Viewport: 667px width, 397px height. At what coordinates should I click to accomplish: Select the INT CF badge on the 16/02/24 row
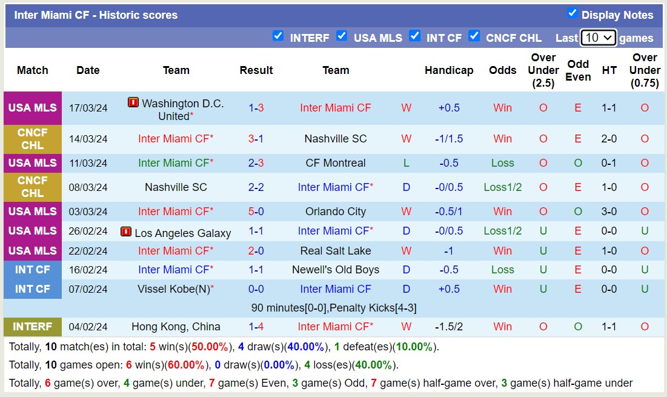pos(32,270)
